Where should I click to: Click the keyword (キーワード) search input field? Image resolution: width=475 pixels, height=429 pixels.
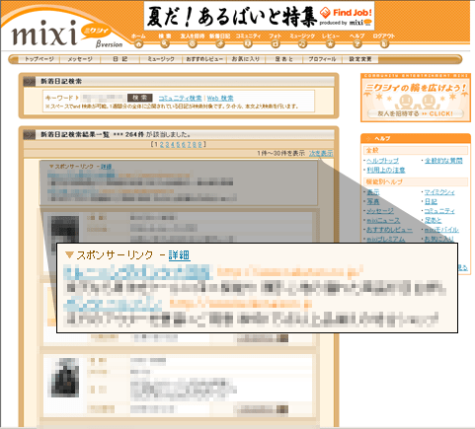[104, 98]
